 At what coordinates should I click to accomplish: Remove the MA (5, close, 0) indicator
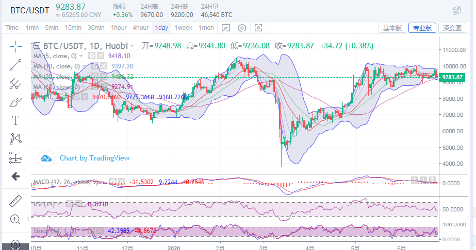(x=102, y=56)
